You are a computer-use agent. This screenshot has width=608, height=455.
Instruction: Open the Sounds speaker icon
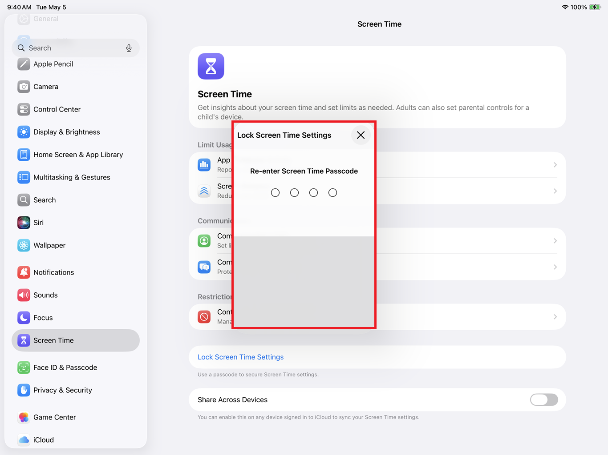tap(24, 295)
